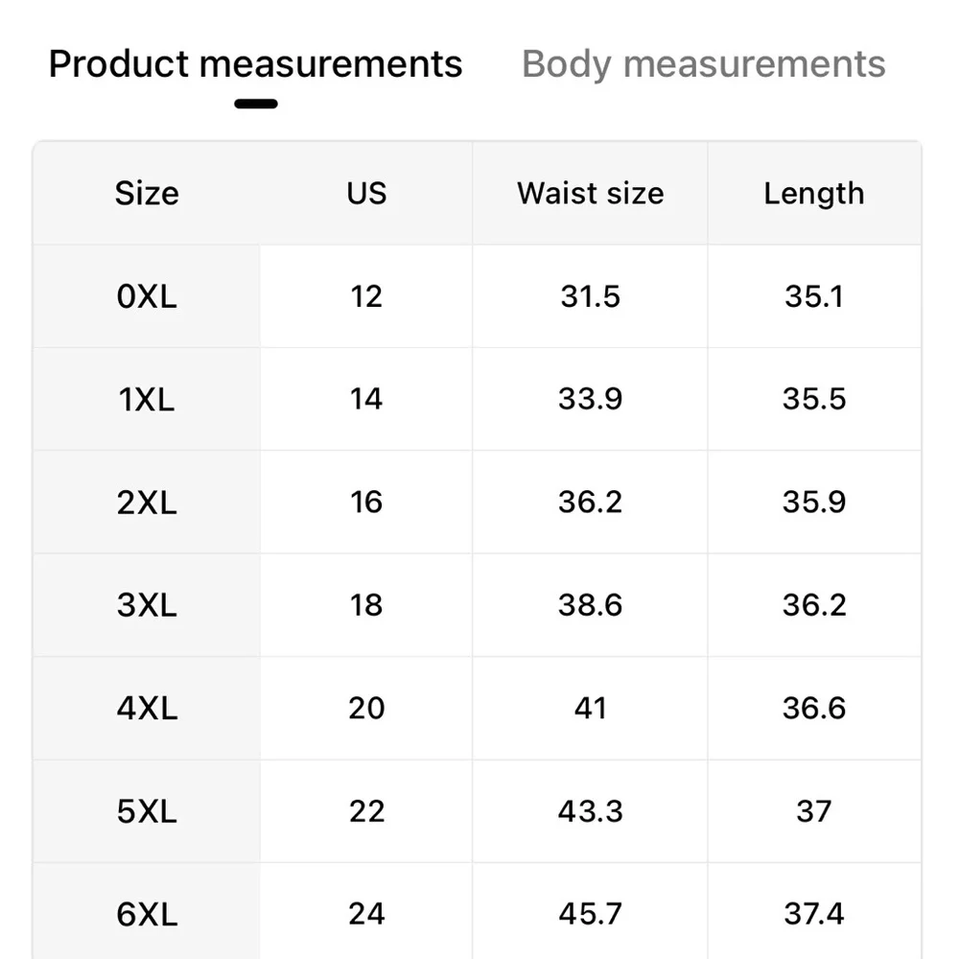The image size is (959, 959).
Task: Tap the 3XL size cell
Action: click(147, 605)
